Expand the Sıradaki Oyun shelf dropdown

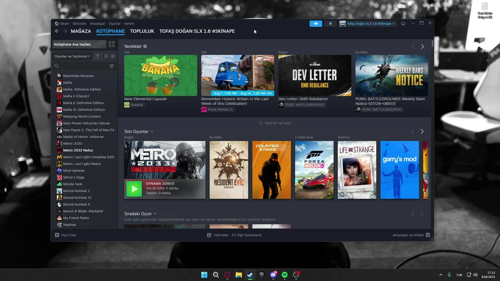155,214
